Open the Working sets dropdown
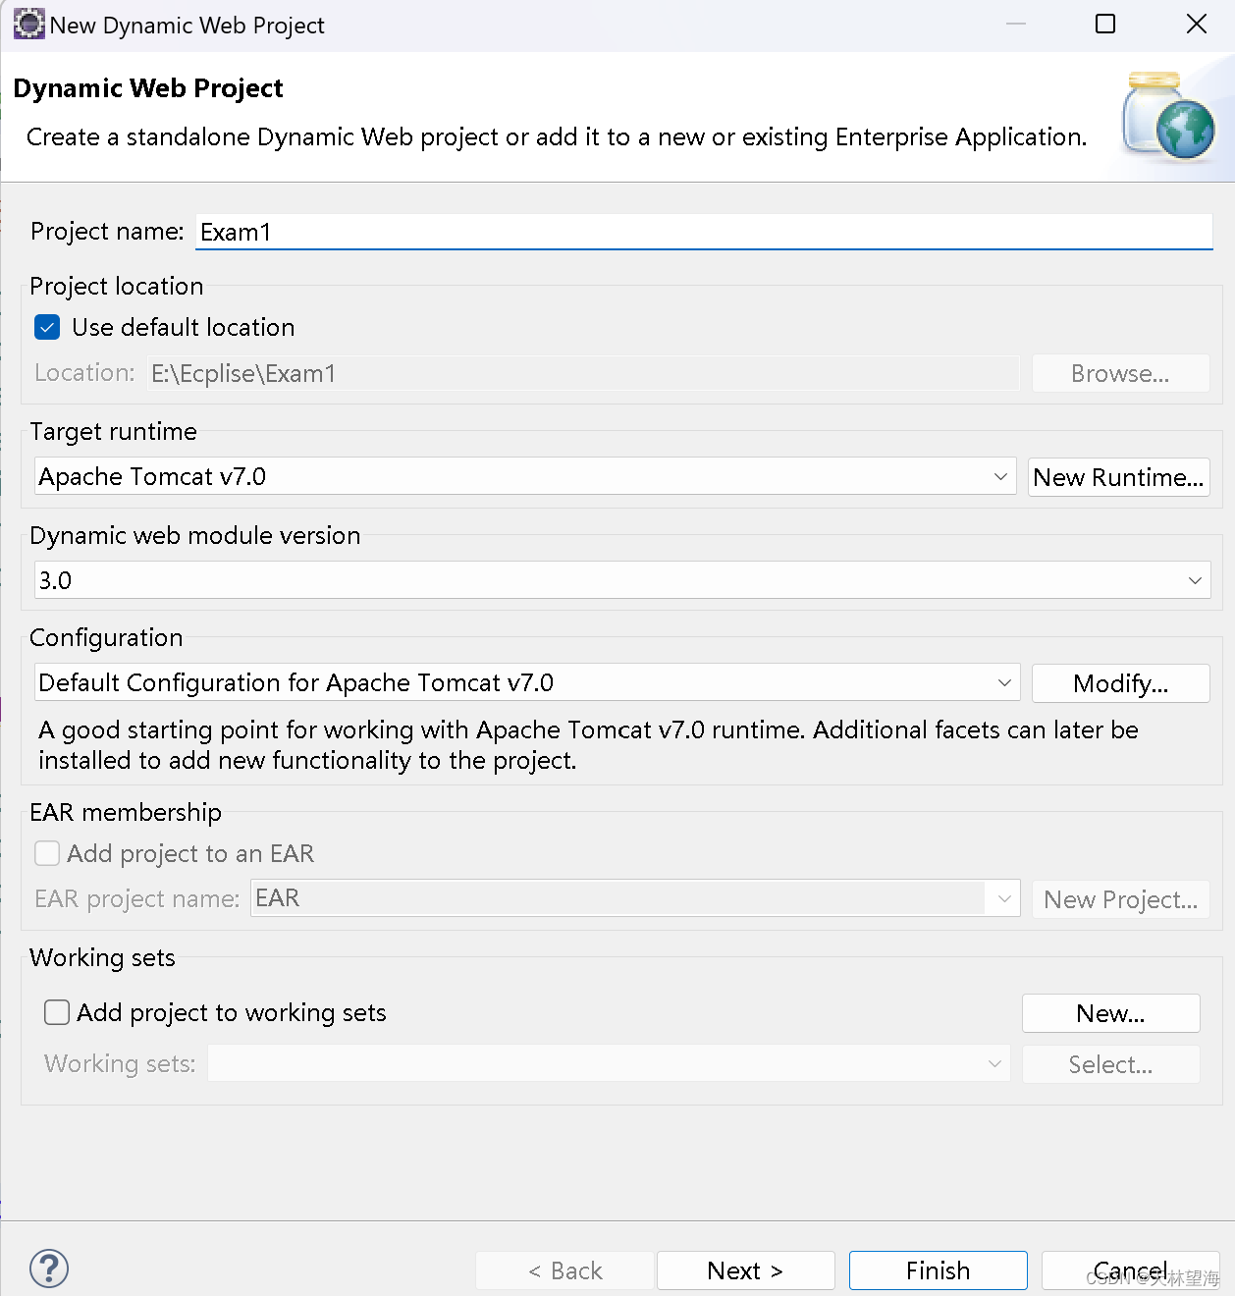 (x=994, y=1063)
